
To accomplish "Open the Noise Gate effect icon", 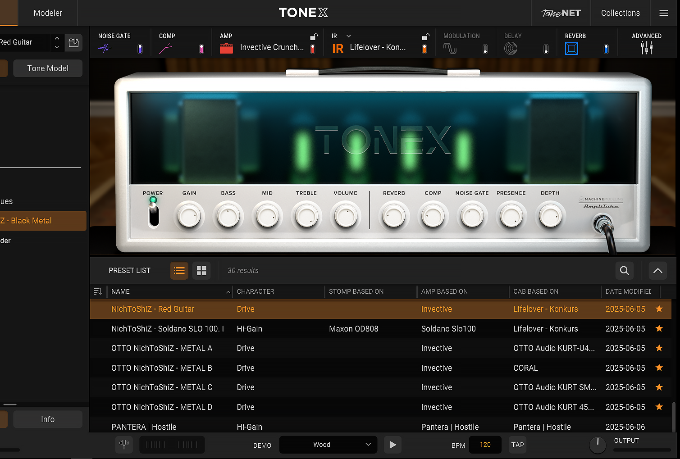I will (x=105, y=48).
